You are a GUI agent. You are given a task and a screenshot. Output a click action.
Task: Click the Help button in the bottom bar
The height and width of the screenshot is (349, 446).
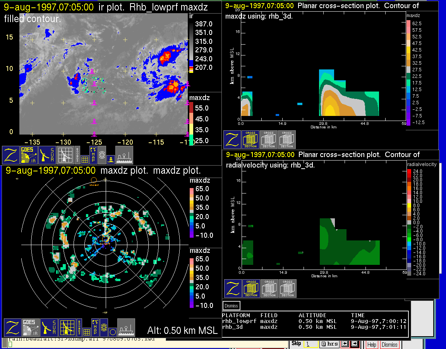(x=372, y=344)
